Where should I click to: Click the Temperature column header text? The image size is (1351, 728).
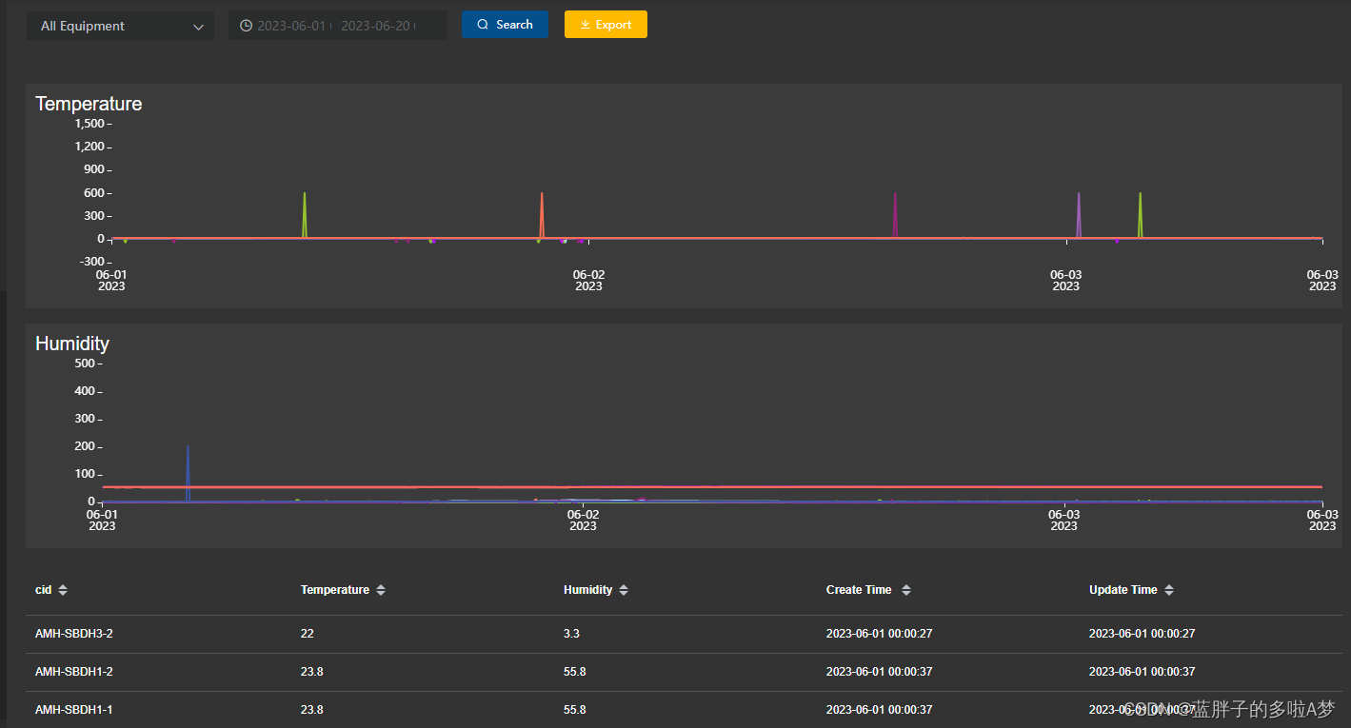pyautogui.click(x=335, y=590)
